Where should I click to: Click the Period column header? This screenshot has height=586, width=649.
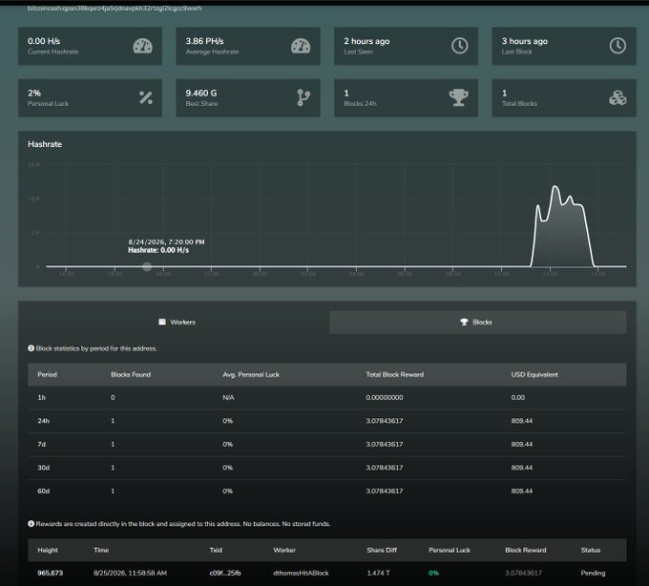(x=47, y=374)
